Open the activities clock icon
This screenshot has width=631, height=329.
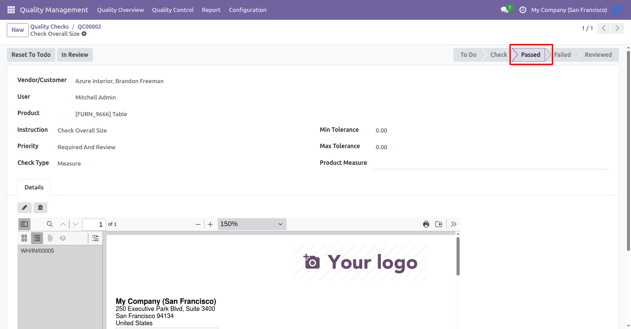(523, 10)
